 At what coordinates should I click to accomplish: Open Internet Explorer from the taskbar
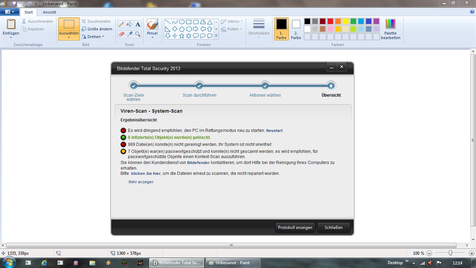[44, 263]
